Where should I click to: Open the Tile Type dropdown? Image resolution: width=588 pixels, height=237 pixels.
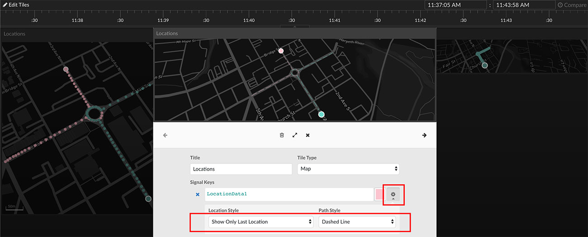(348, 169)
